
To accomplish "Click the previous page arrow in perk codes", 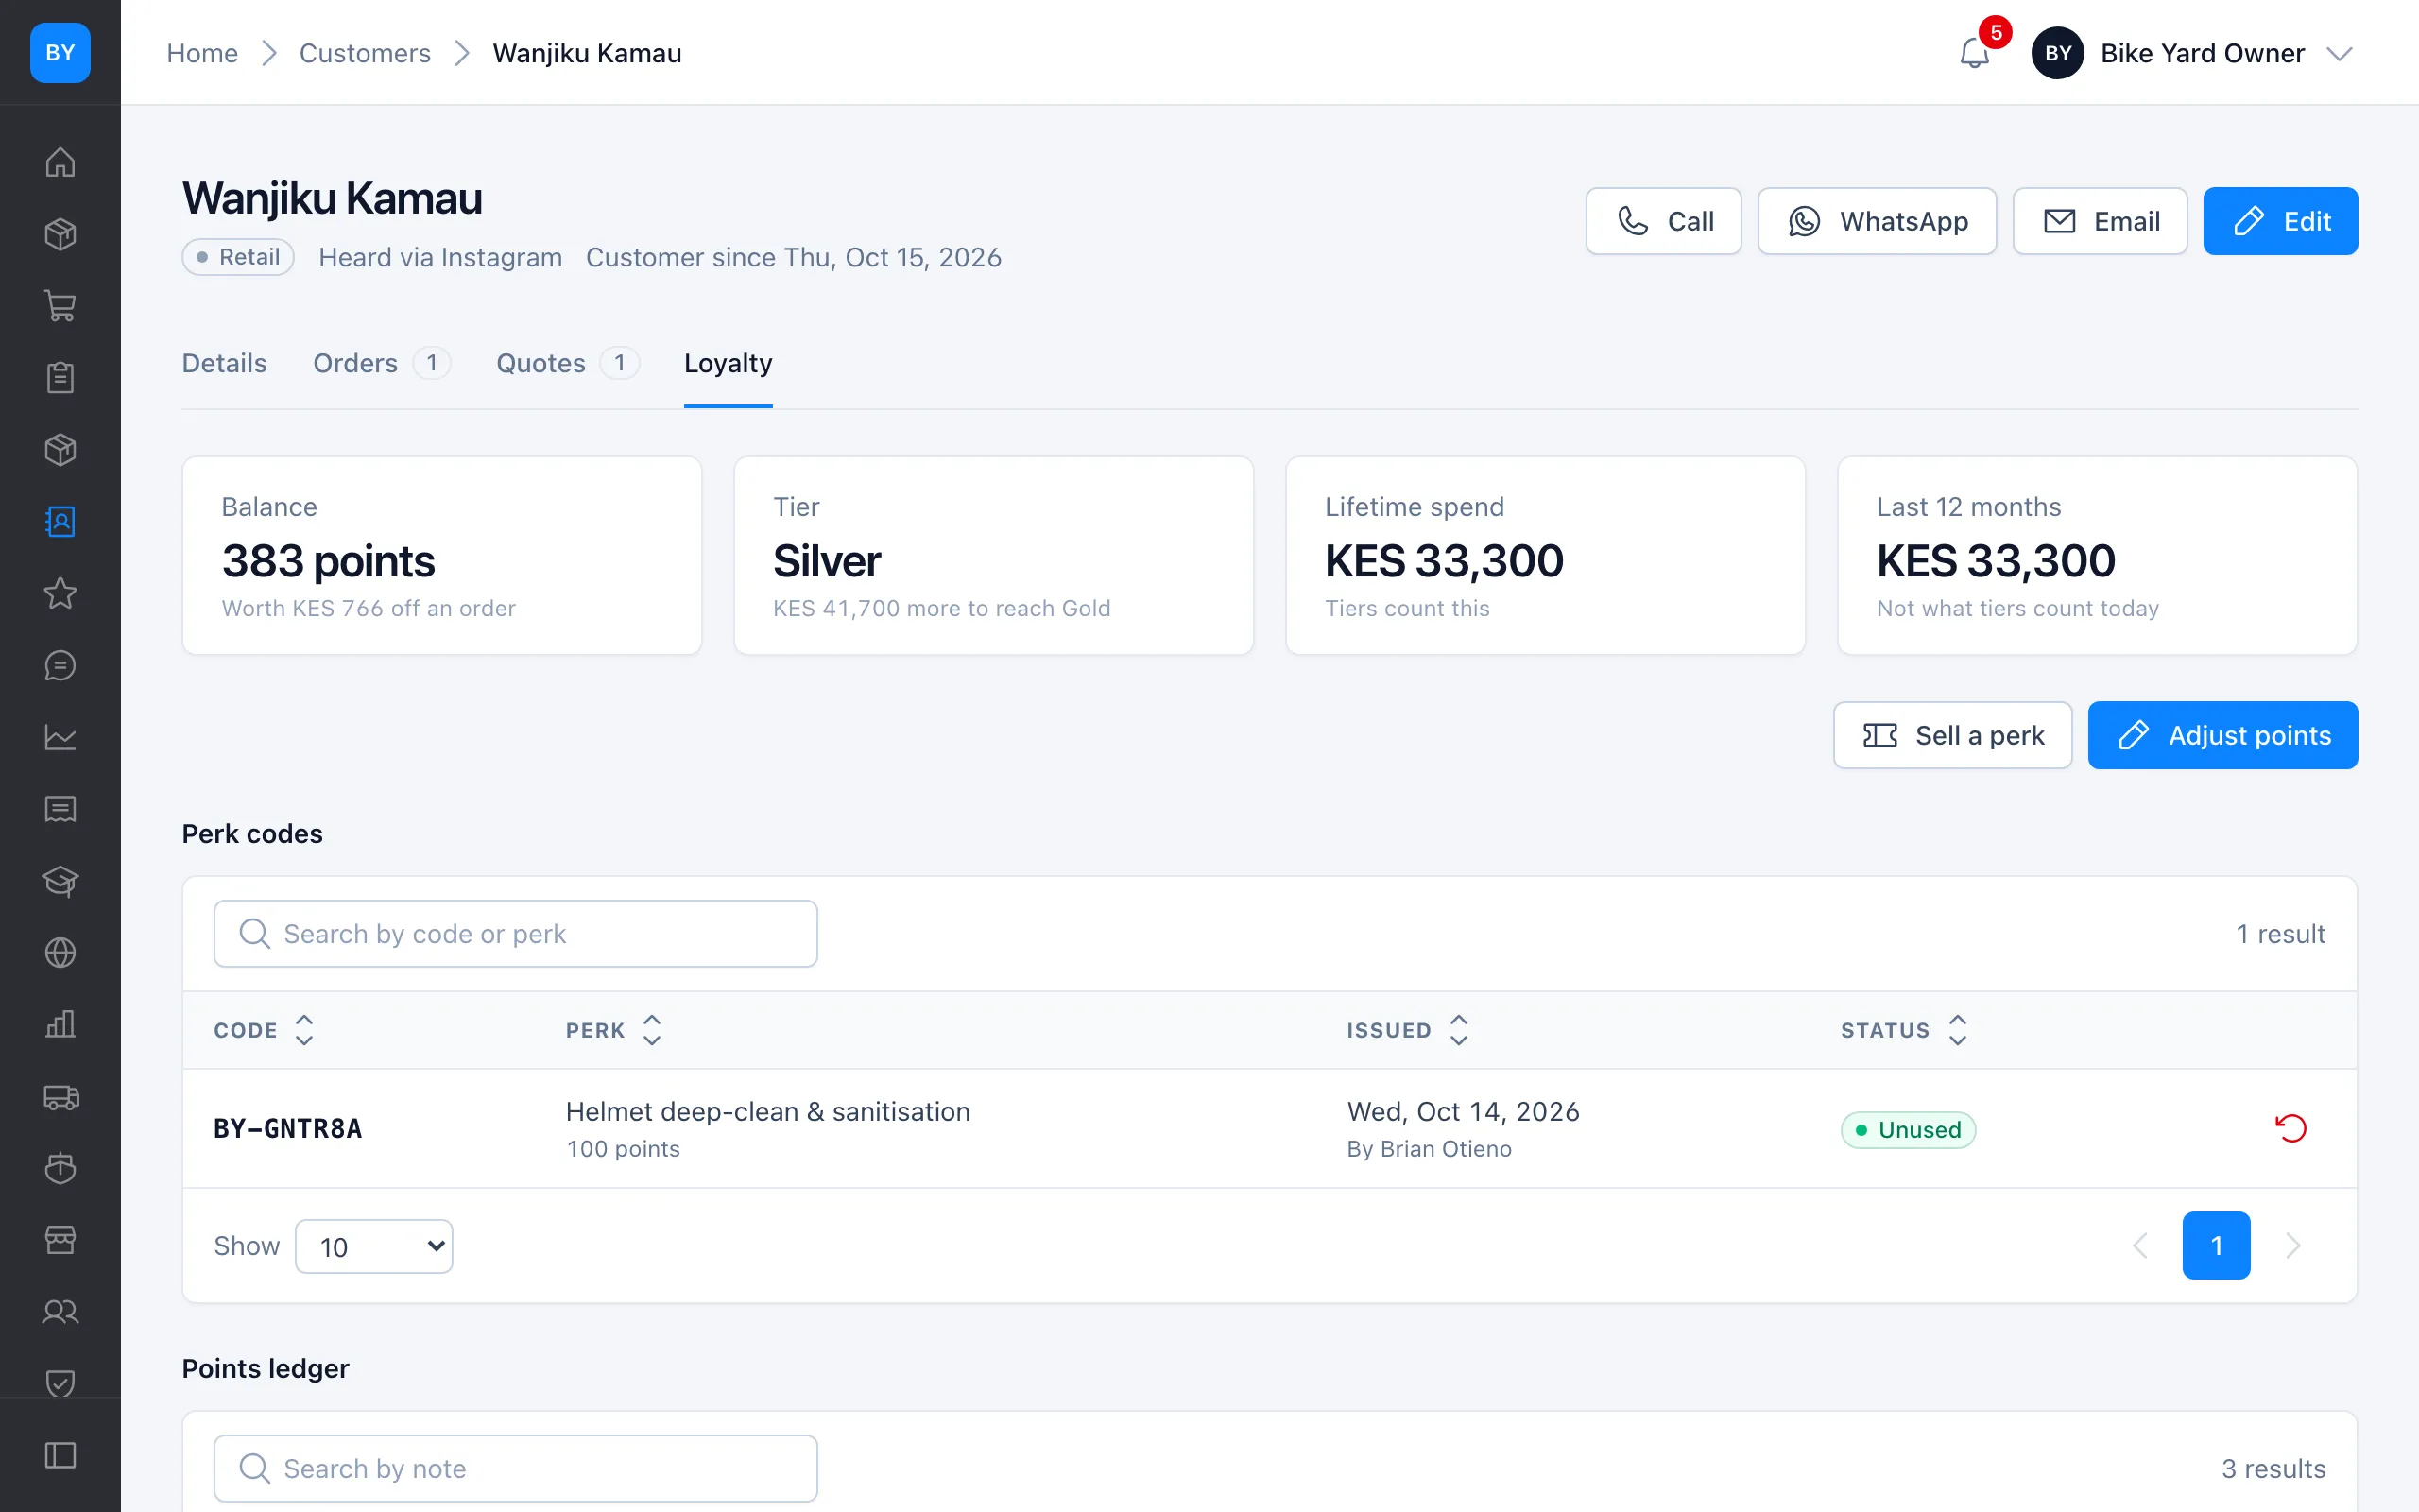I will (2140, 1245).
